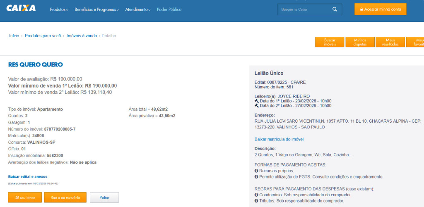Click info icon next to Tributos
This screenshot has width=424, height=207.
point(256,201)
